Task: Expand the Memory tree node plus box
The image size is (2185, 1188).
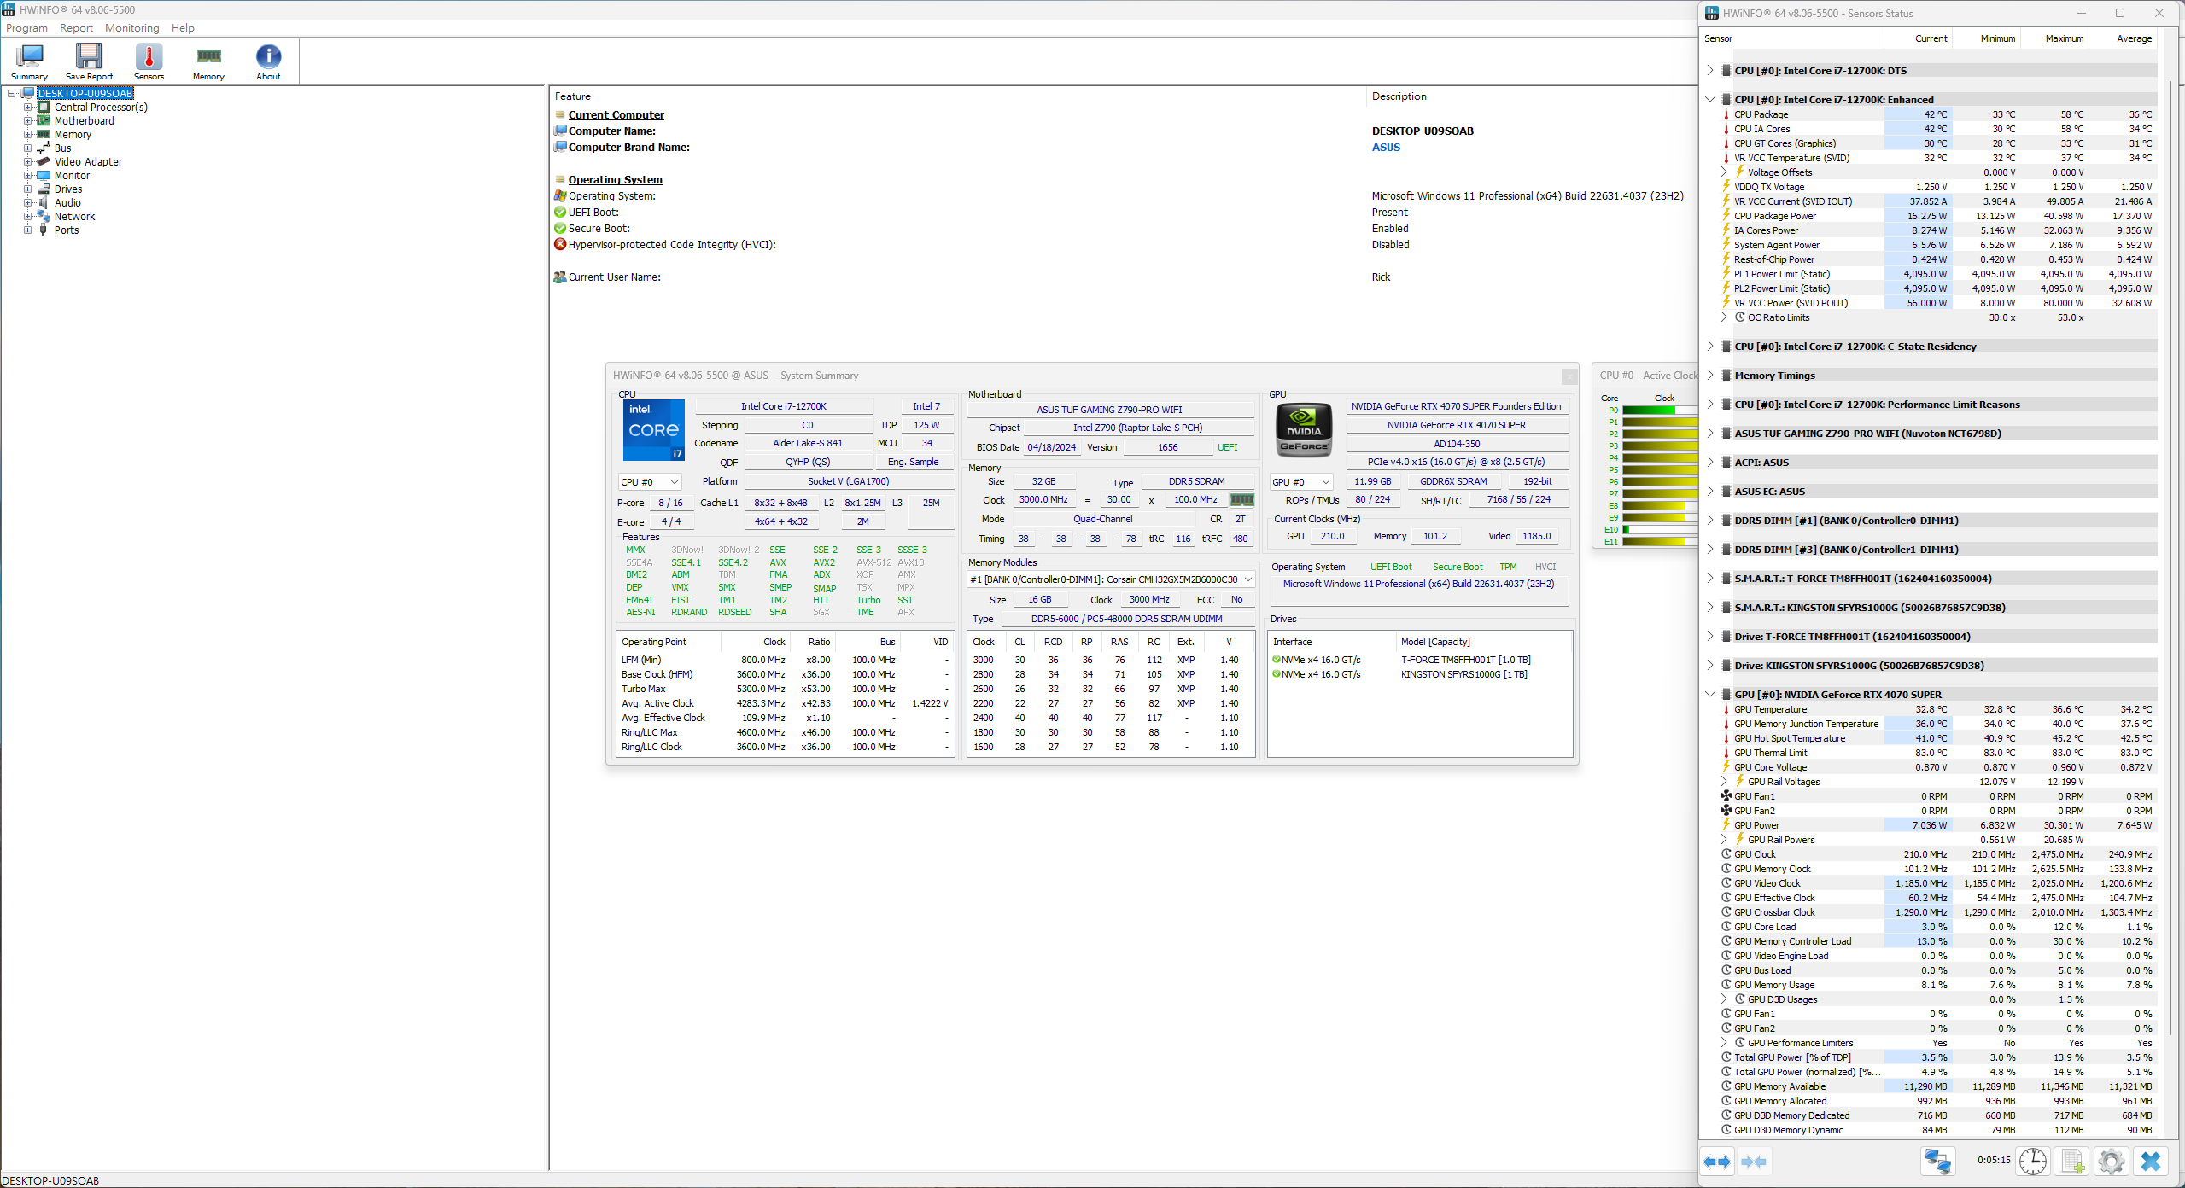Action: pyautogui.click(x=27, y=135)
